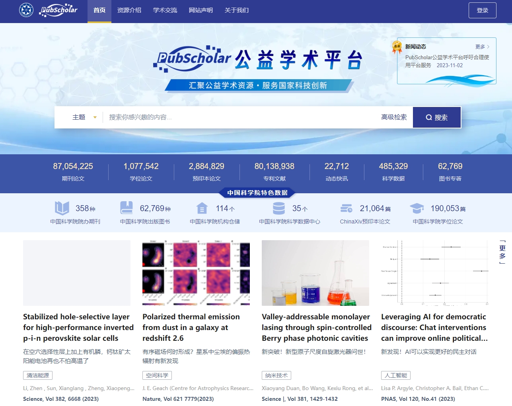Click the 中国科学院出版图书 label
Viewport: 512px width, 406px height.
pyautogui.click(x=145, y=221)
